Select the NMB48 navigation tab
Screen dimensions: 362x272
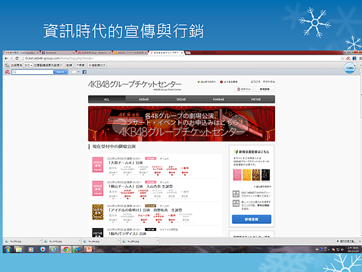pyautogui.click(x=218, y=100)
